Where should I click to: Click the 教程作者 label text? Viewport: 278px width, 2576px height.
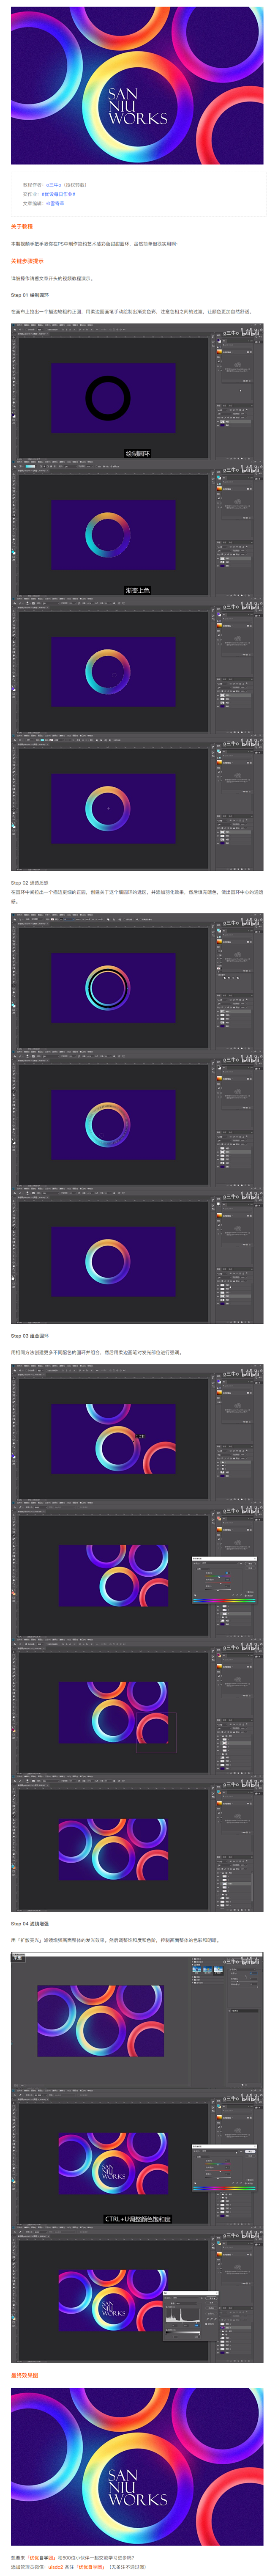33,185
